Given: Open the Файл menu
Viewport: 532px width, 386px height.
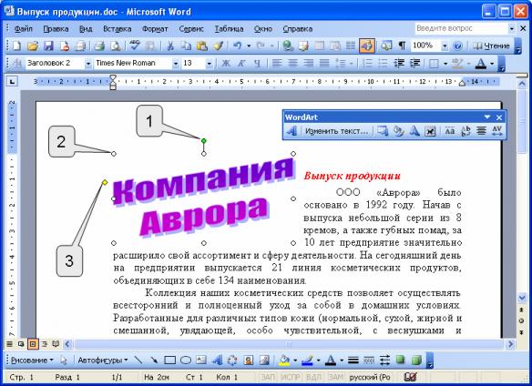Looking at the screenshot, I should [x=24, y=29].
